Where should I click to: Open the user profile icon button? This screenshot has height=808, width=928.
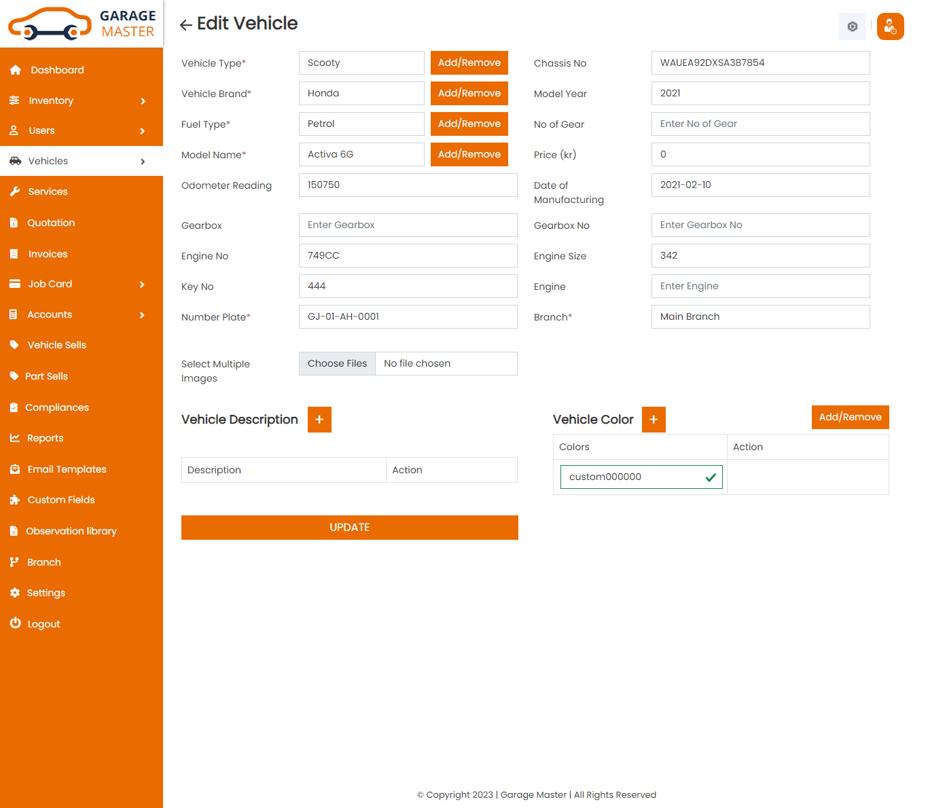coord(890,26)
